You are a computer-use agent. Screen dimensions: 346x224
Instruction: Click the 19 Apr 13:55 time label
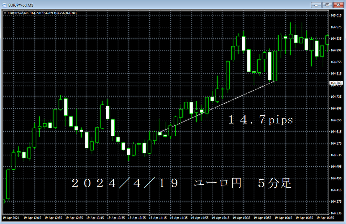pyautogui.click(x=137, y=218)
